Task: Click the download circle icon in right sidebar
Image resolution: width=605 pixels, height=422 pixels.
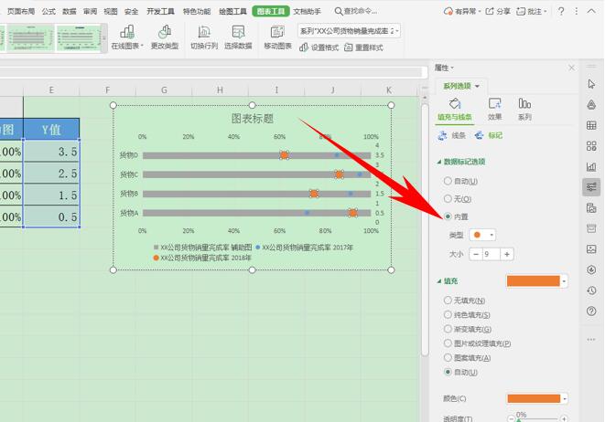Action: click(591, 269)
